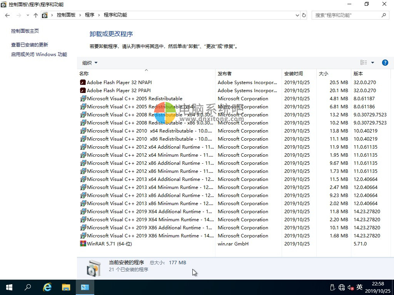Screen dimensions: 394x295
Task: Go up one level with up arrow
Action: (x=36, y=15)
